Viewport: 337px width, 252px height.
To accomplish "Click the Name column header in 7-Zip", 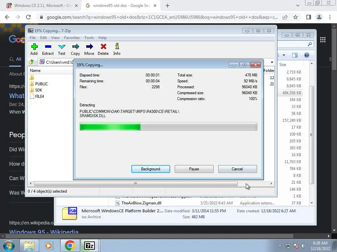I will (35, 71).
